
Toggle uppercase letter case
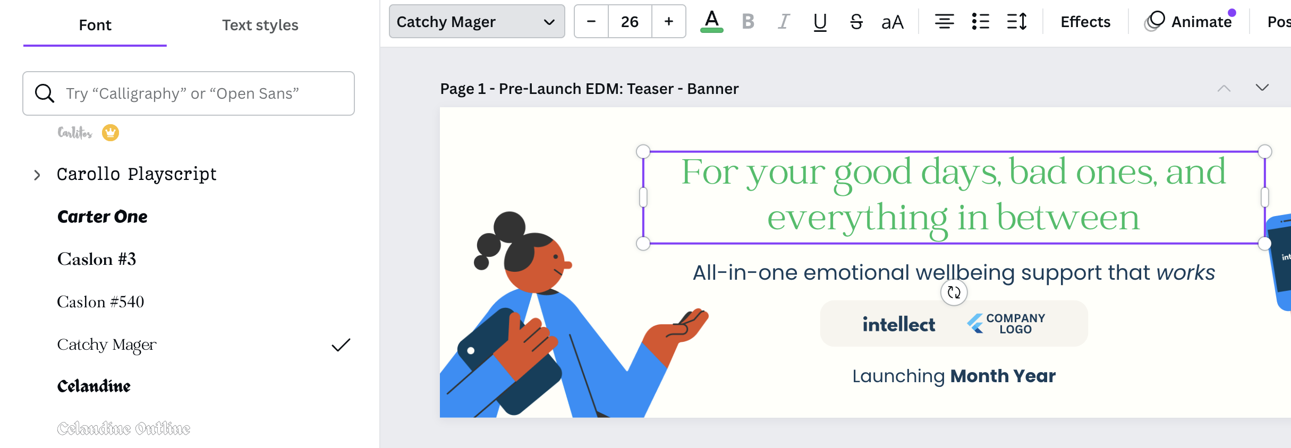(x=892, y=22)
